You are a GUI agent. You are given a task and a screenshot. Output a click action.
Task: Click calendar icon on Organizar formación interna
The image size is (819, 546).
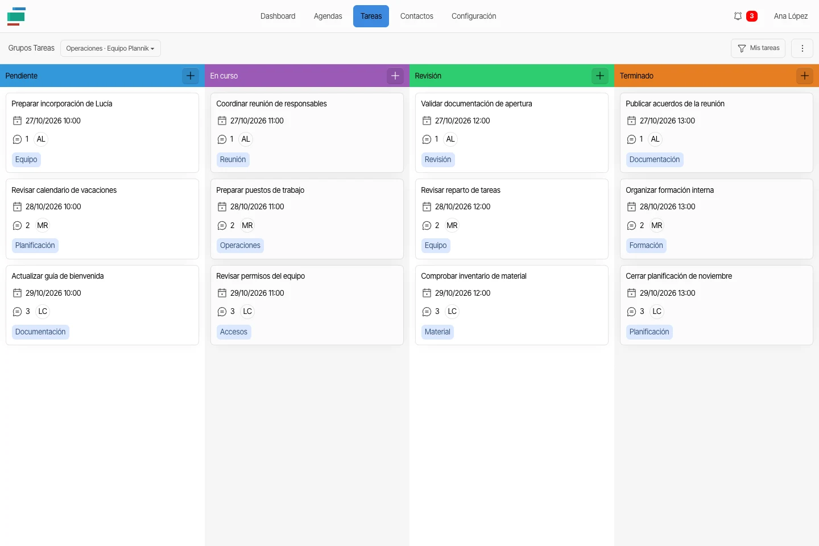click(631, 207)
